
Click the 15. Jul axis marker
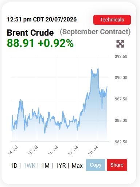tap(33, 151)
